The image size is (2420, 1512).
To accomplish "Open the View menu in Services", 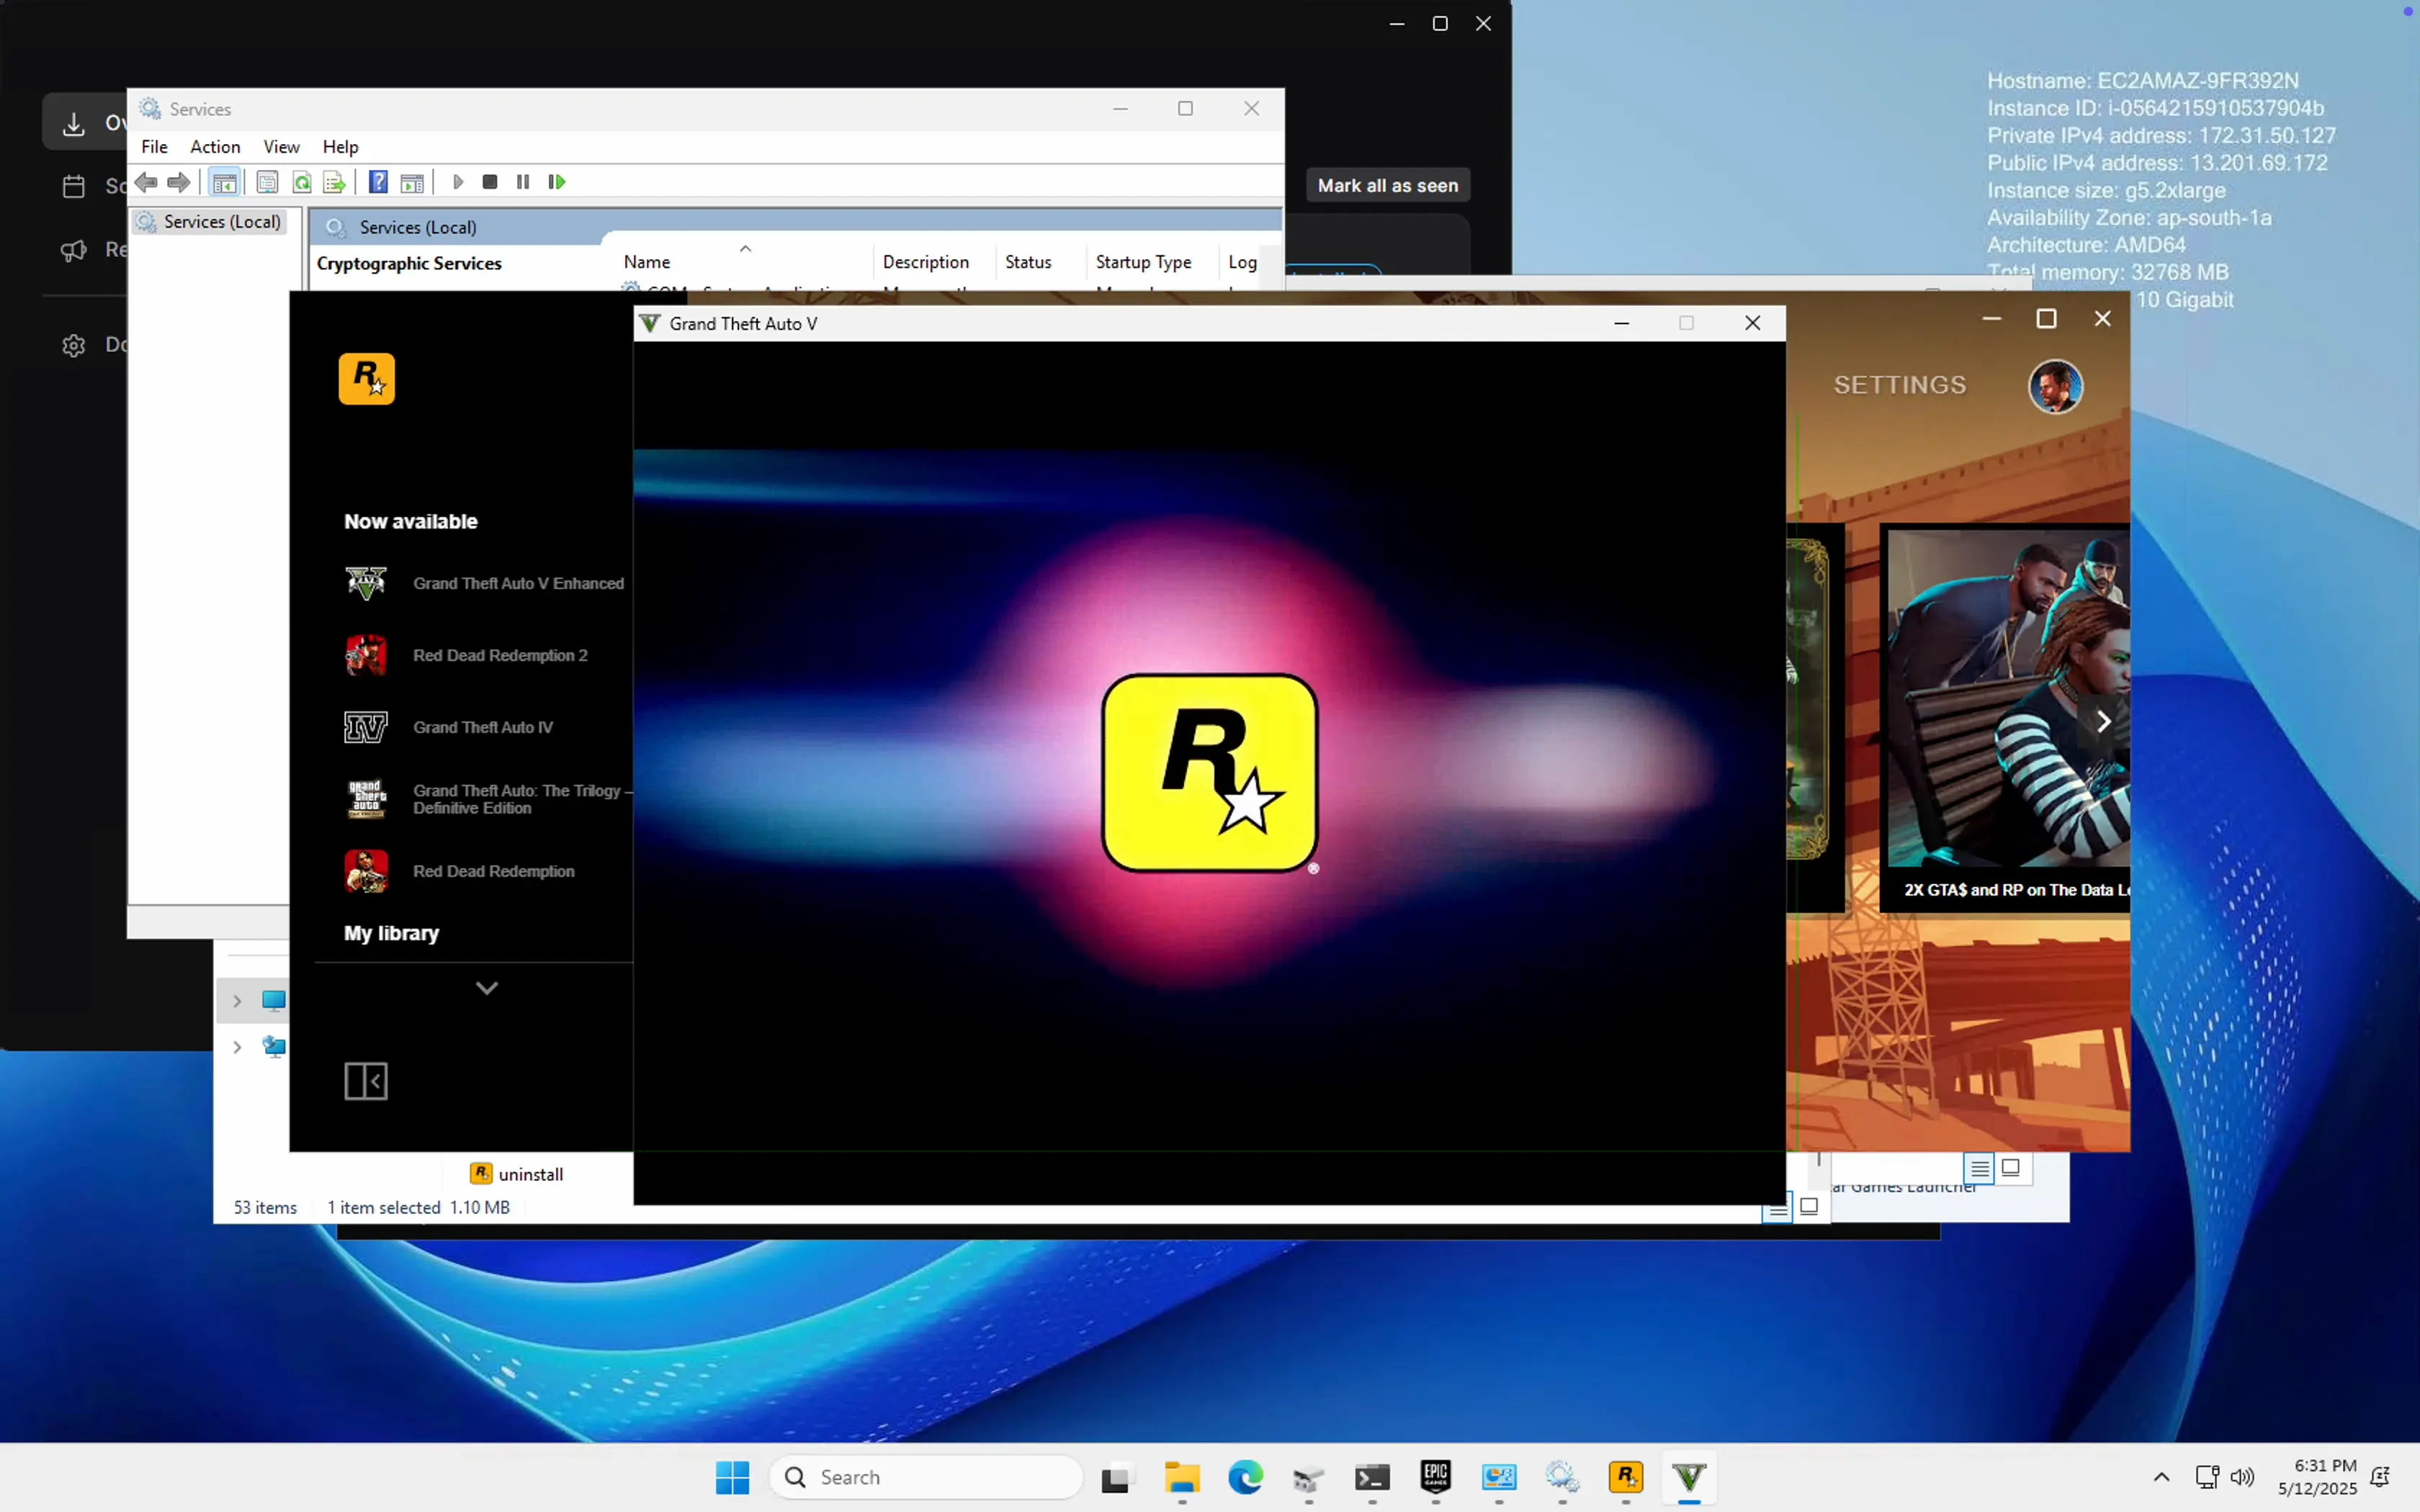I will point(281,147).
